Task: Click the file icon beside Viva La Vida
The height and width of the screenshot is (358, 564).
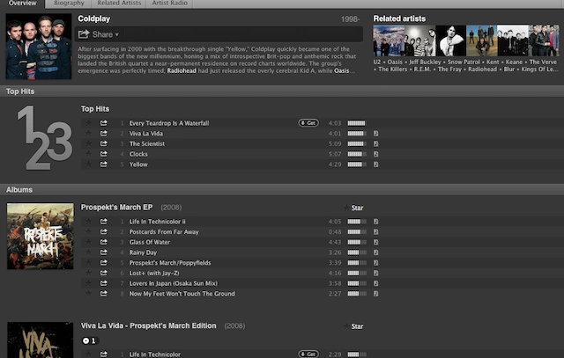Action: coord(376,134)
